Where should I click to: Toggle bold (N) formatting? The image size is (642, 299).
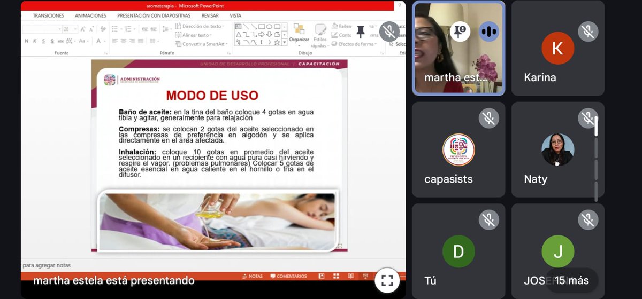pyautogui.click(x=27, y=41)
